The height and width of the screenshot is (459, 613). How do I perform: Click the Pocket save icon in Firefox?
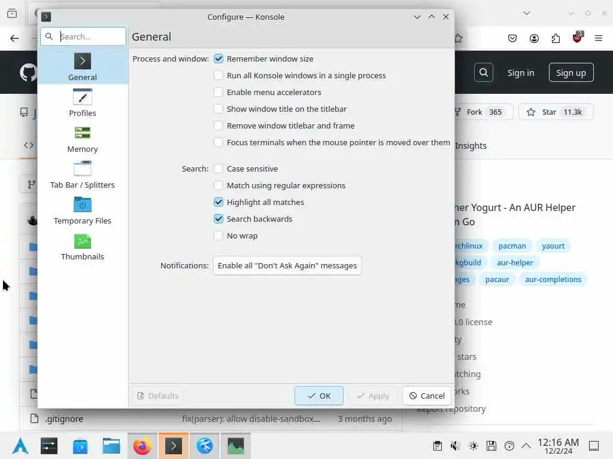coord(512,38)
